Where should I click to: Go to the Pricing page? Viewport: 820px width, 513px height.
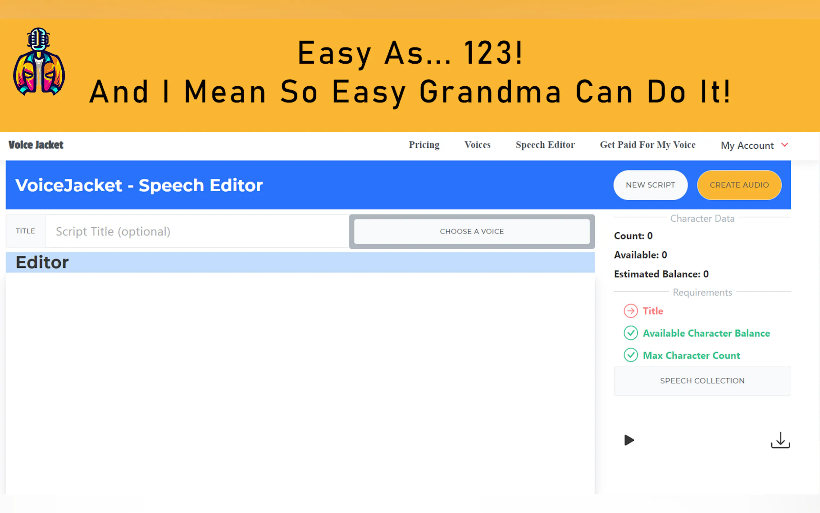[424, 145]
